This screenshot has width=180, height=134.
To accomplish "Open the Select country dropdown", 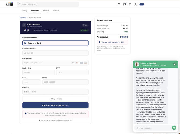I will tap(55, 92).
